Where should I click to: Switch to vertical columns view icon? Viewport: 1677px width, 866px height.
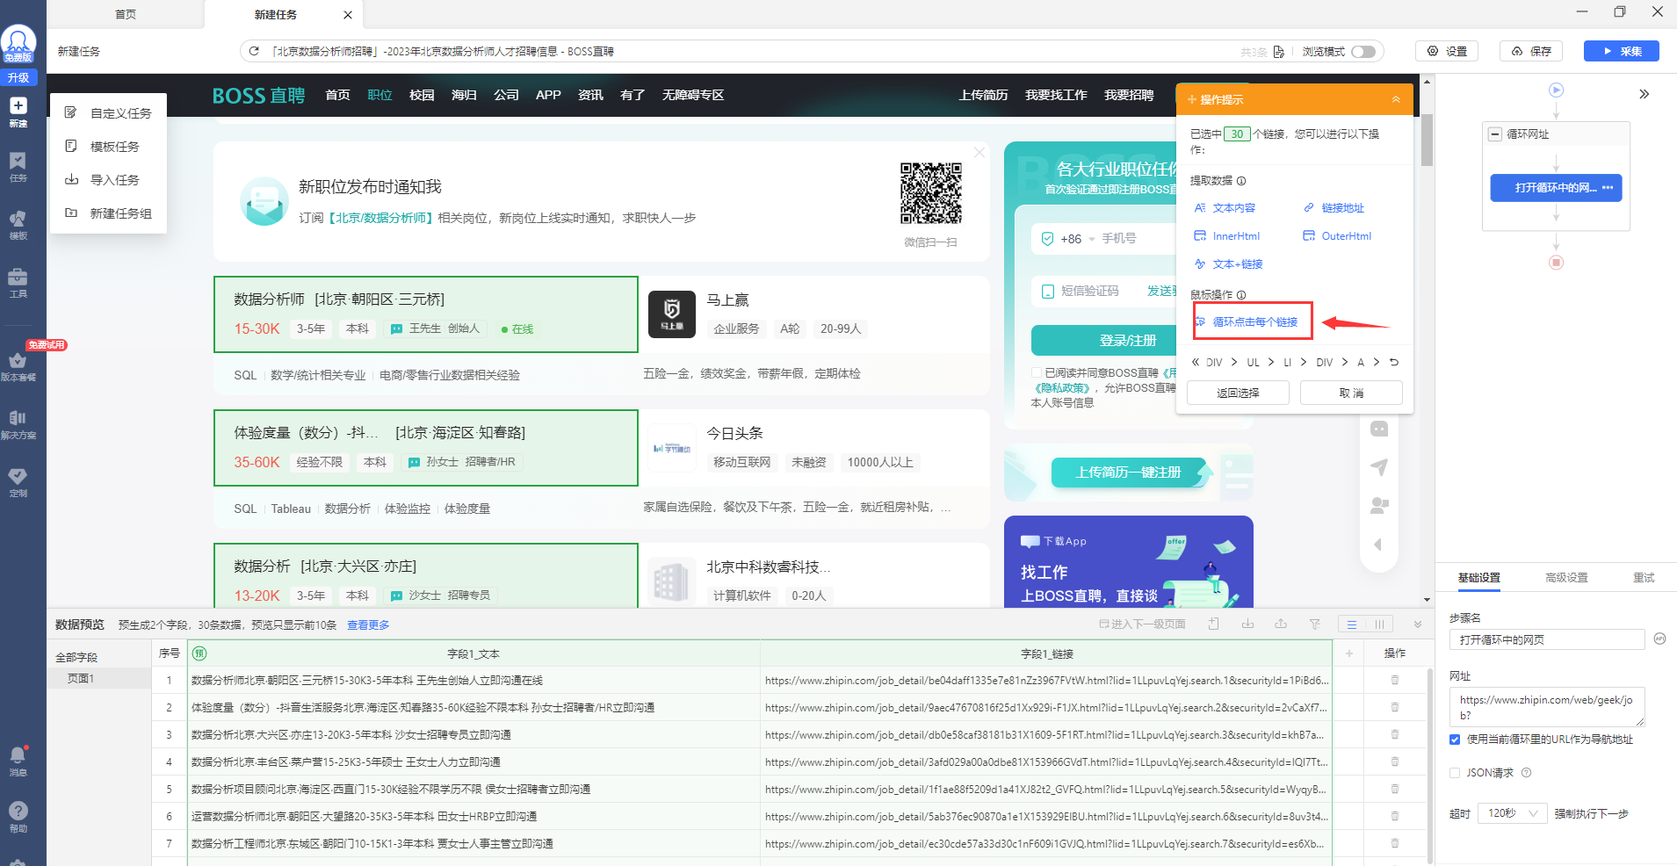click(x=1379, y=624)
